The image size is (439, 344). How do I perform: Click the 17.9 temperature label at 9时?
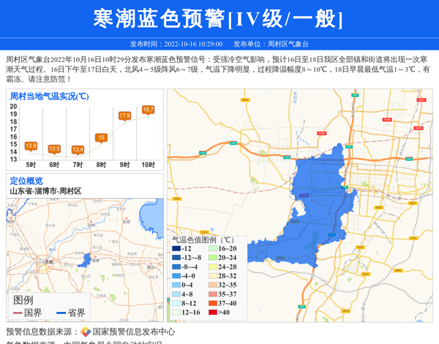[124, 115]
